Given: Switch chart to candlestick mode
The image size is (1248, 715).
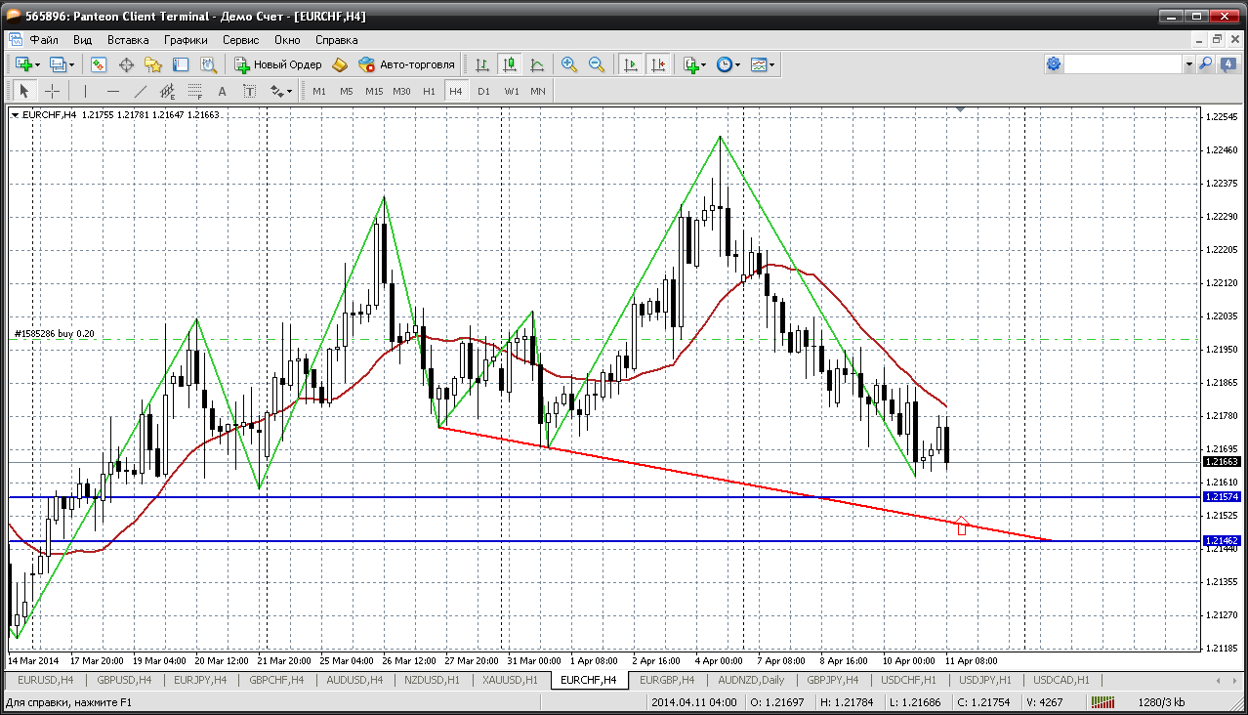Looking at the screenshot, I should 509,64.
